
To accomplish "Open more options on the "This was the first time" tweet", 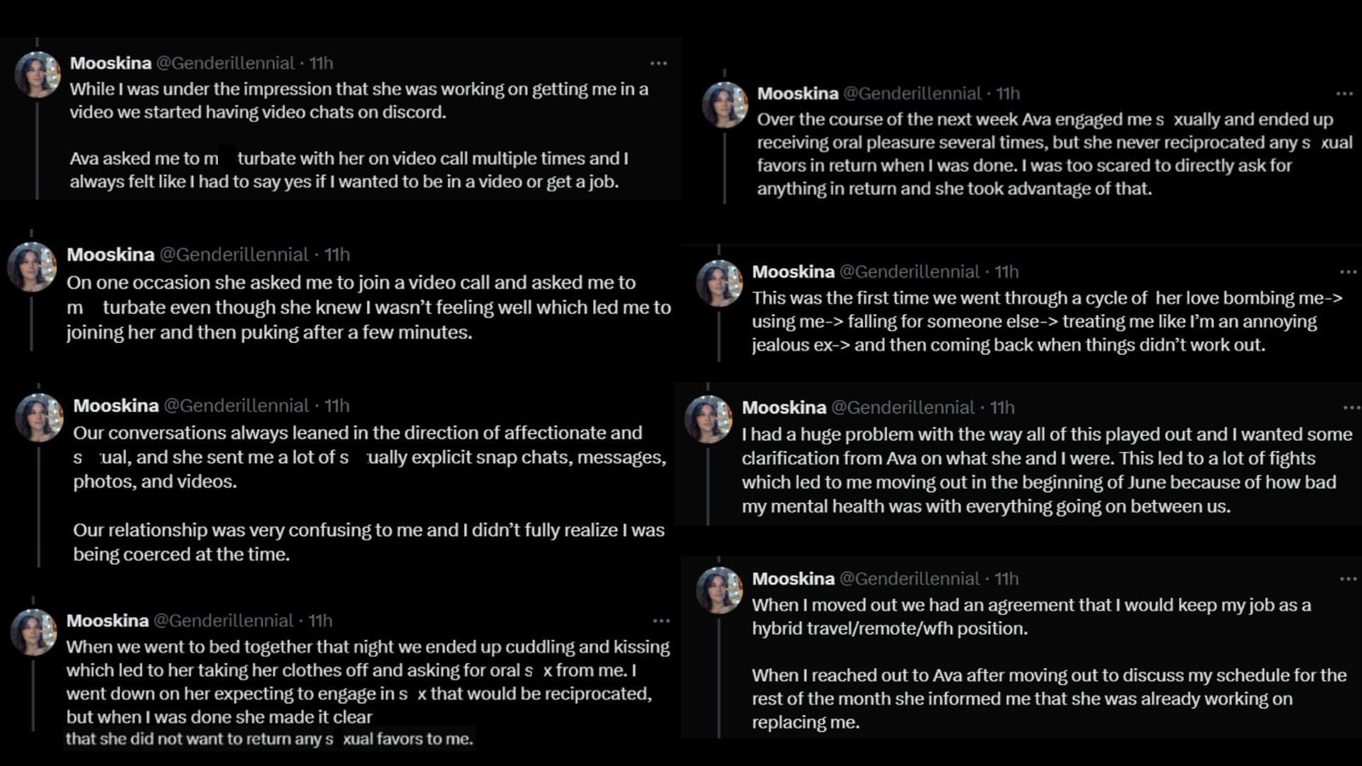I will pyautogui.click(x=1348, y=271).
